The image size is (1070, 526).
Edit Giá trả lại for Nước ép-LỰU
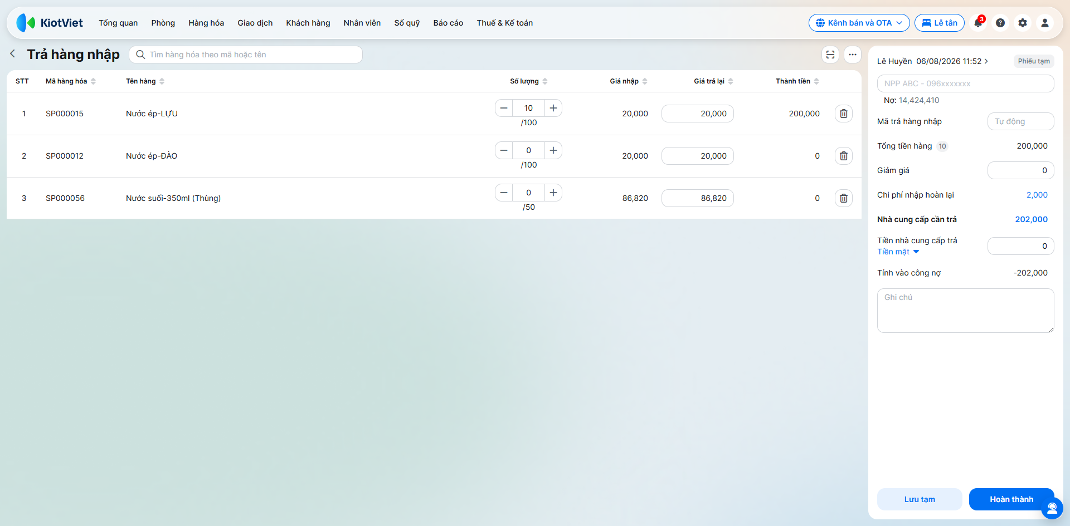(698, 114)
